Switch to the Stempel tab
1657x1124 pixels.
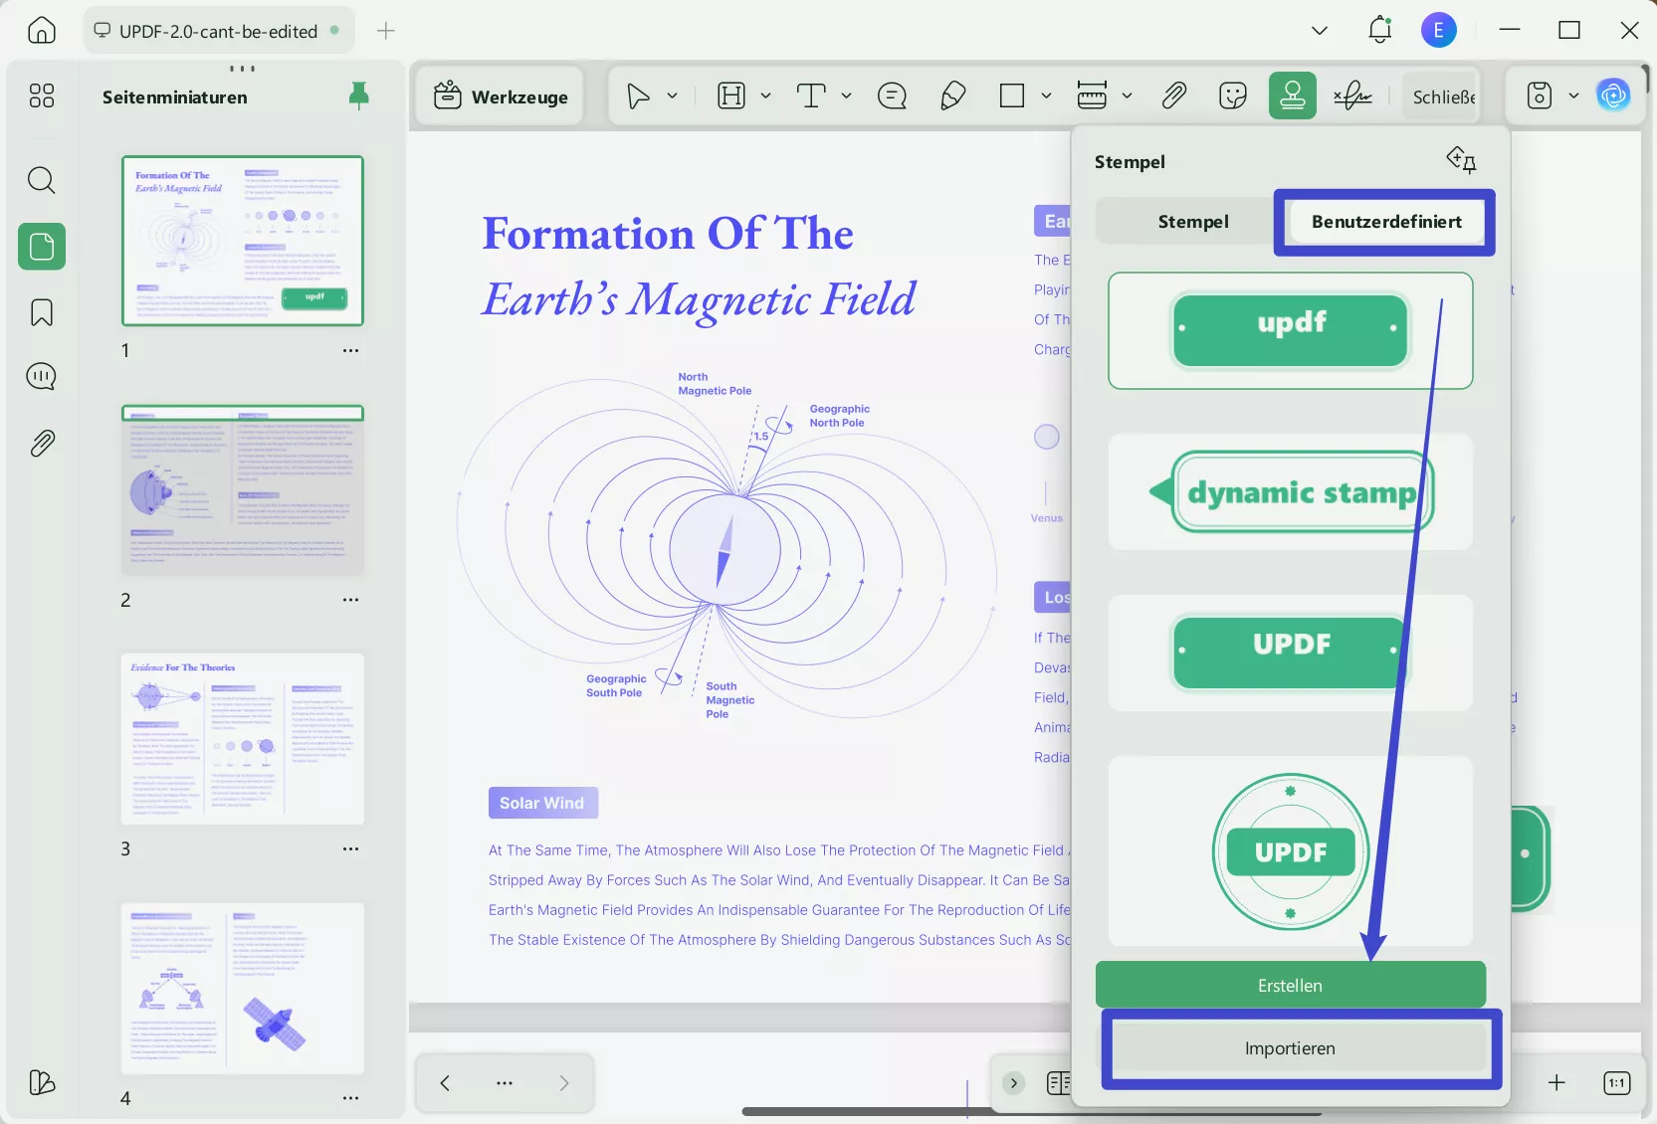pos(1193,222)
